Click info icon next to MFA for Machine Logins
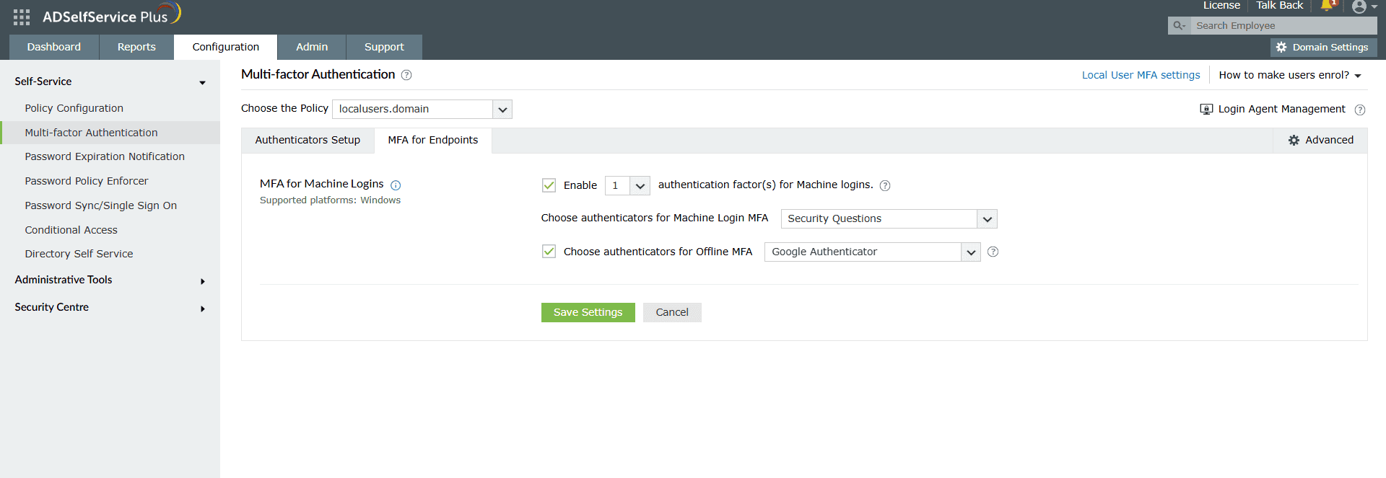The image size is (1386, 478). (396, 185)
